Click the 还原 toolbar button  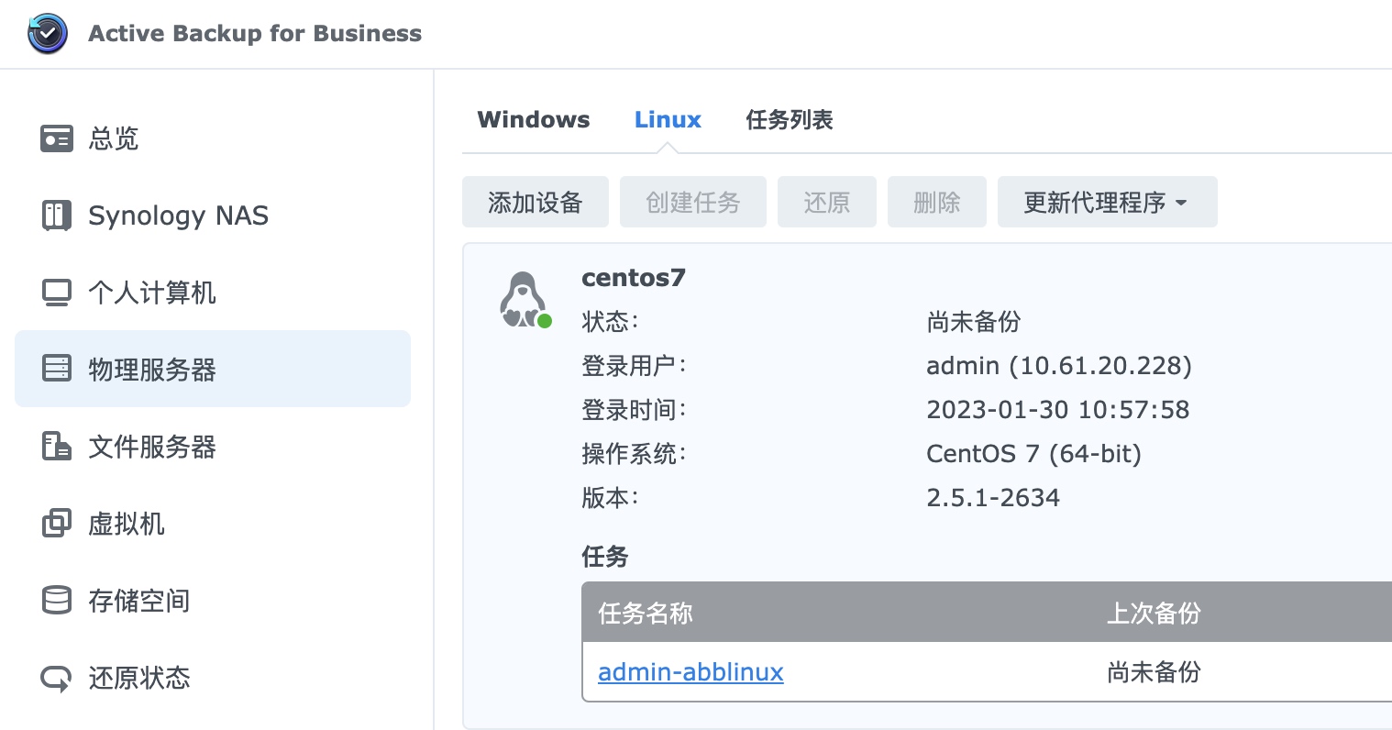point(827,202)
